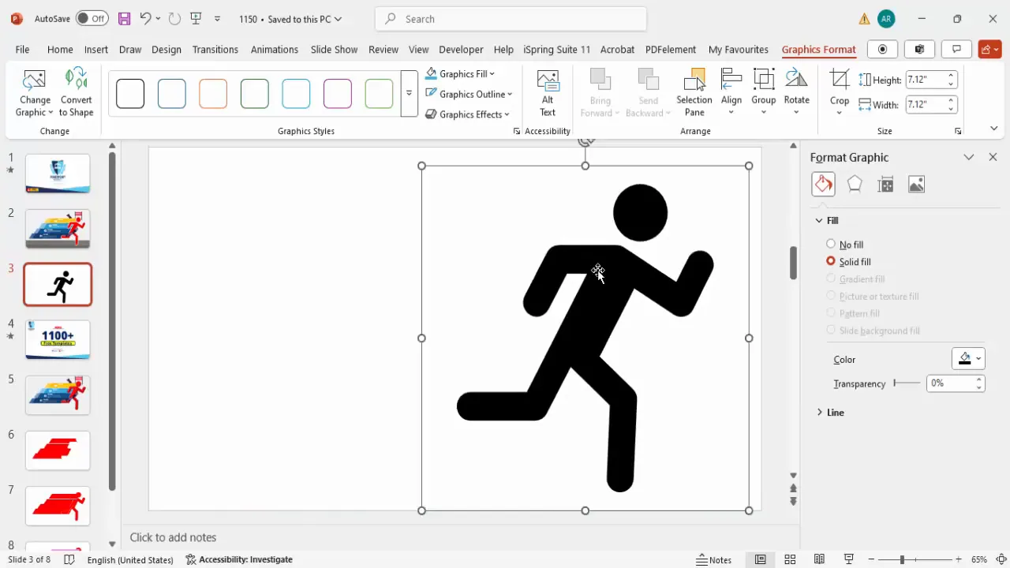Open the Graphics Format tab

[x=818, y=49]
